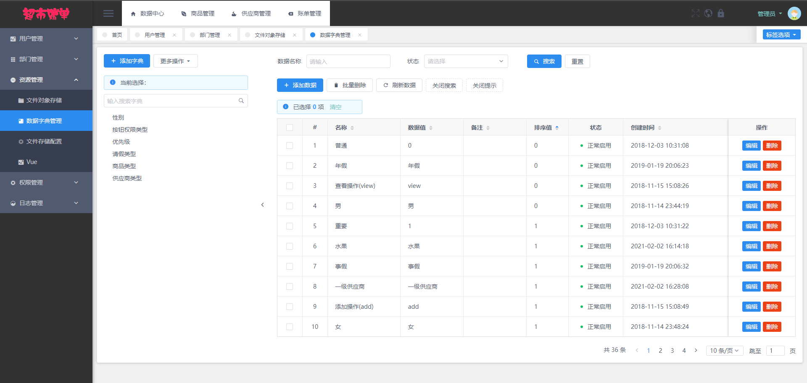Go to page 3 in pagination
Image resolution: width=807 pixels, height=383 pixels.
[x=672, y=351]
